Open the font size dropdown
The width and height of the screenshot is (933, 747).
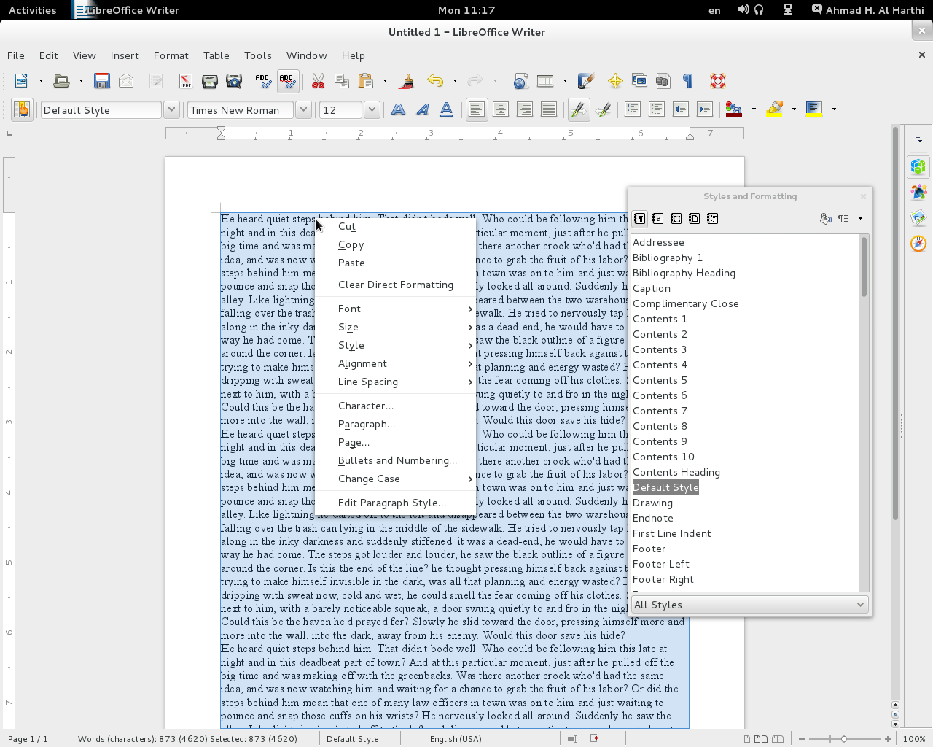pyautogui.click(x=372, y=109)
